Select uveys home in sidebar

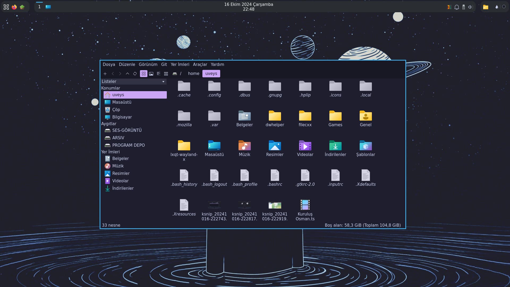tap(135, 95)
